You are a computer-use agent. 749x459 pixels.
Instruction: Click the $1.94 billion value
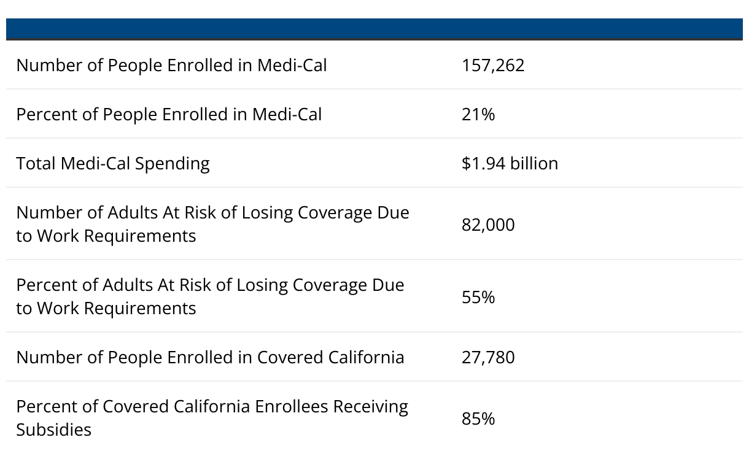point(510,163)
